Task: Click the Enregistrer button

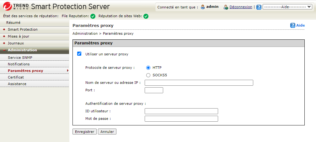Action: pos(84,132)
